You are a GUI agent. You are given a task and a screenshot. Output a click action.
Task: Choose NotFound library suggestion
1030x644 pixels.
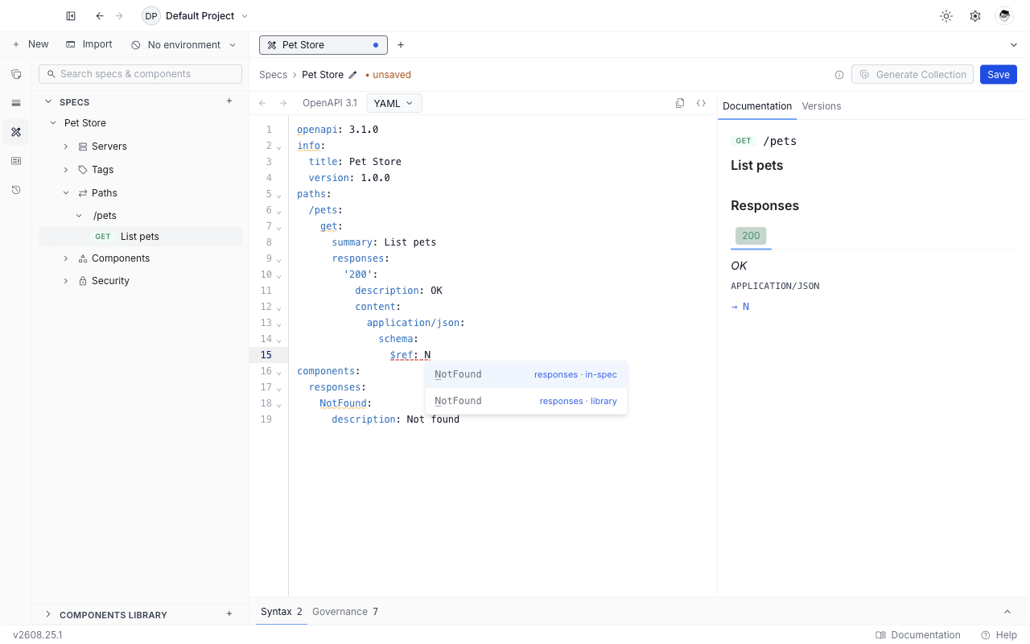[x=526, y=401]
